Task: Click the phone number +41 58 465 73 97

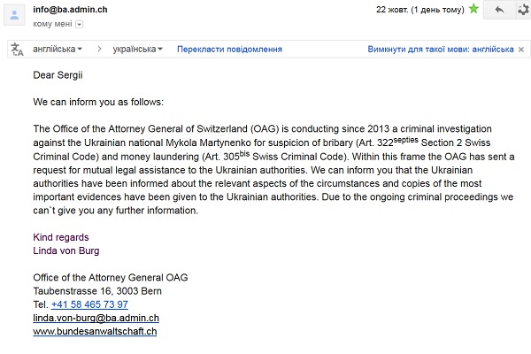Action: 89,304
